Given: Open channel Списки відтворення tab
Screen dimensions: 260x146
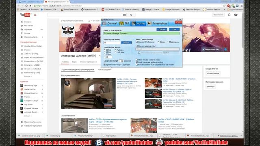Looking at the screenshot, I should 89,62.
